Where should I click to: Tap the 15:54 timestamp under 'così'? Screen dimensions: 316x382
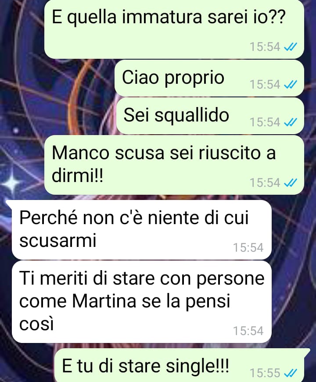pyautogui.click(x=248, y=331)
